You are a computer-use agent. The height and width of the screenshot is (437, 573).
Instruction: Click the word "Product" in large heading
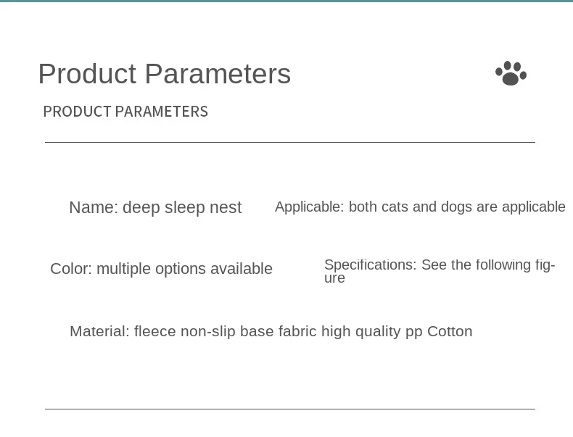click(87, 74)
